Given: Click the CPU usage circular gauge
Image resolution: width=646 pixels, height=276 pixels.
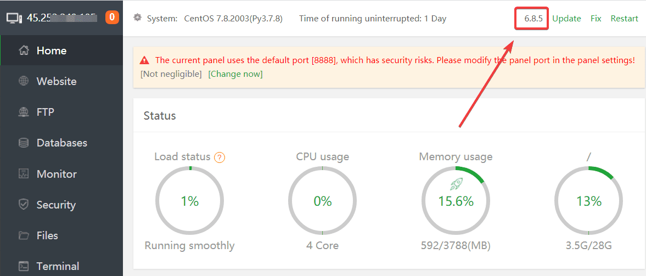Looking at the screenshot, I should tap(323, 201).
